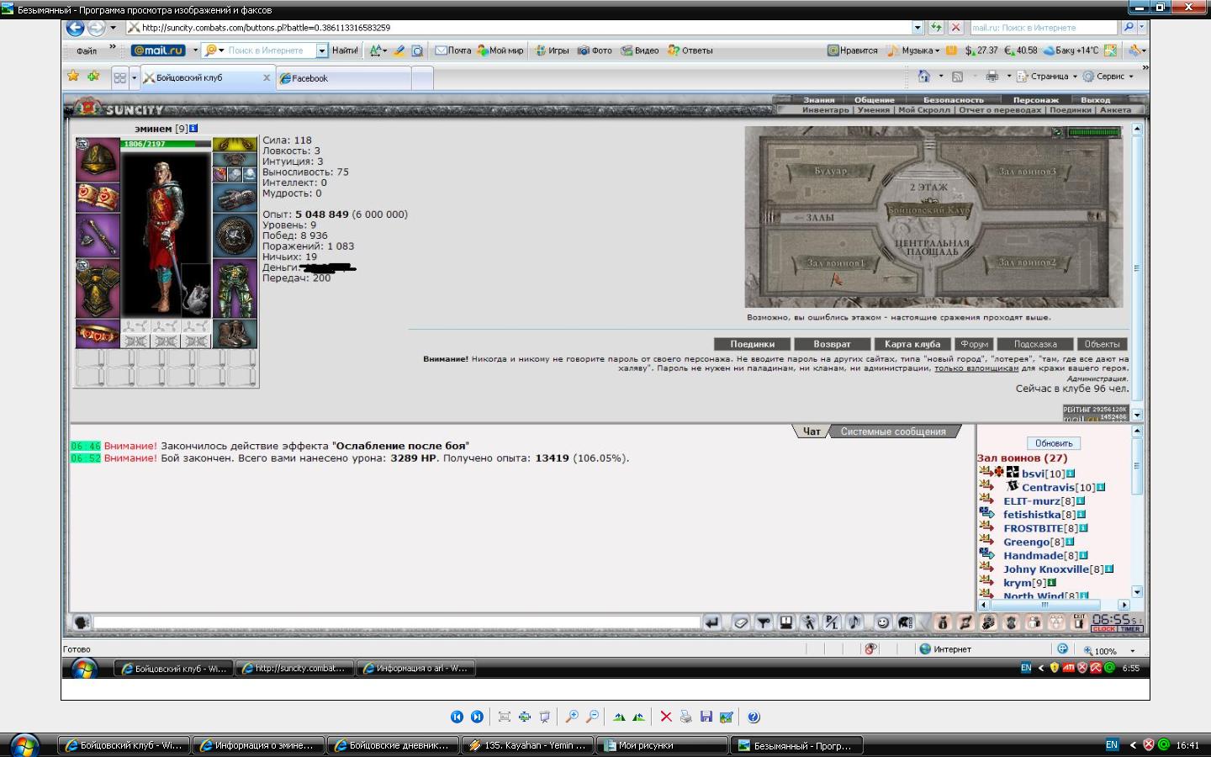This screenshot has height=757, width=1211.
Task: Switch to the Facebook browser tab
Action: [x=343, y=78]
